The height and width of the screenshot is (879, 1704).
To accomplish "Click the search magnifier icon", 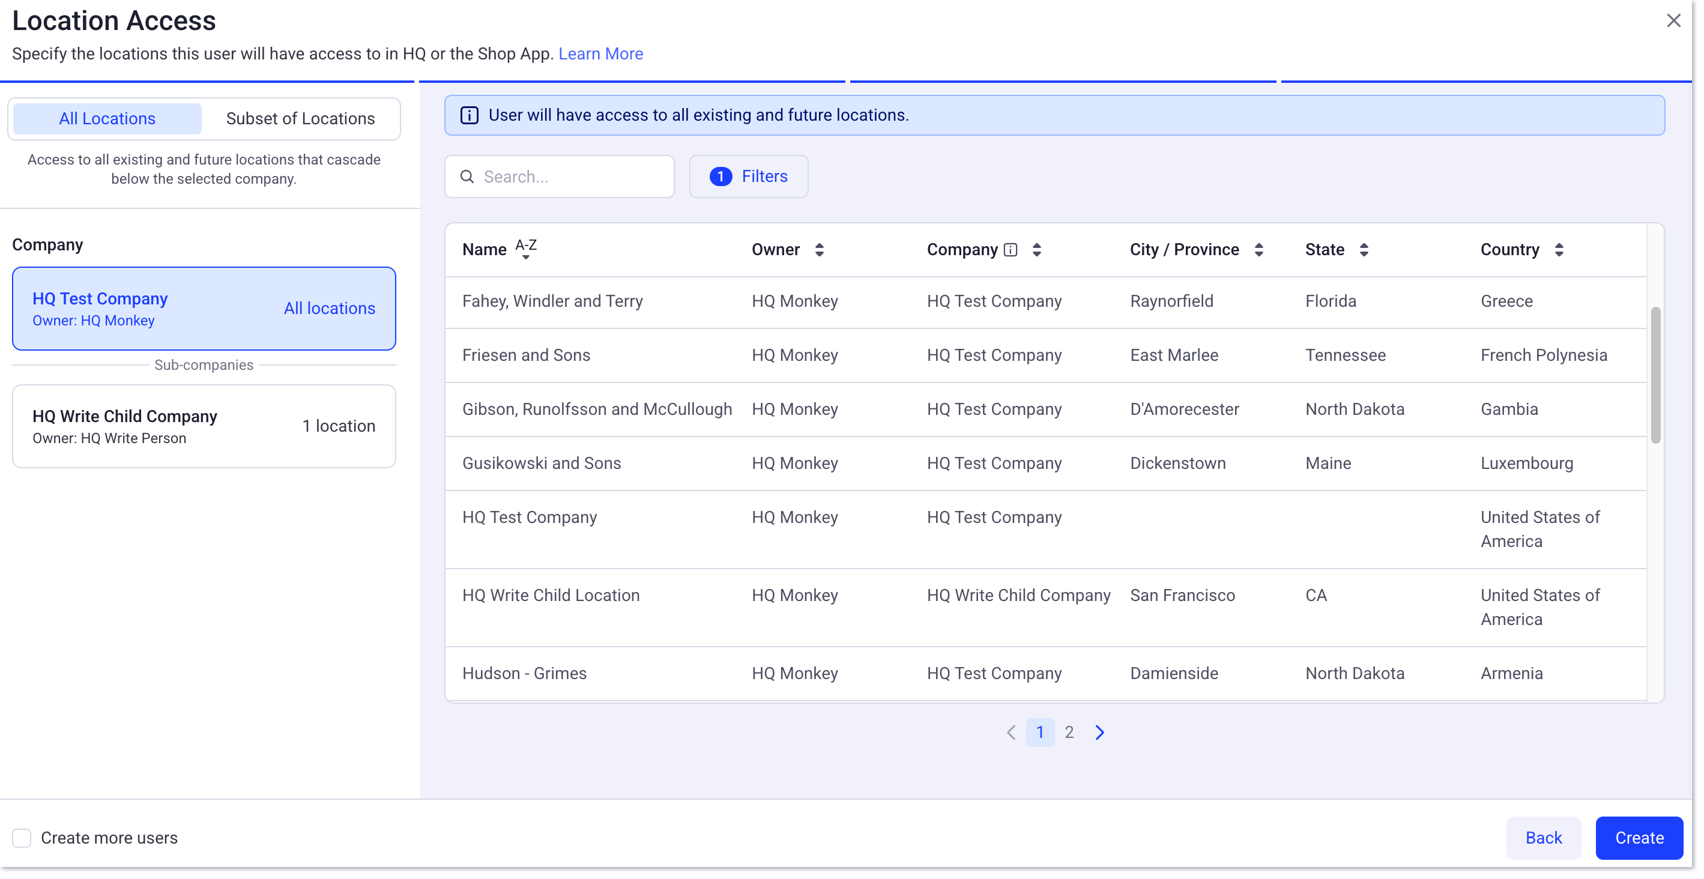I will click(468, 177).
